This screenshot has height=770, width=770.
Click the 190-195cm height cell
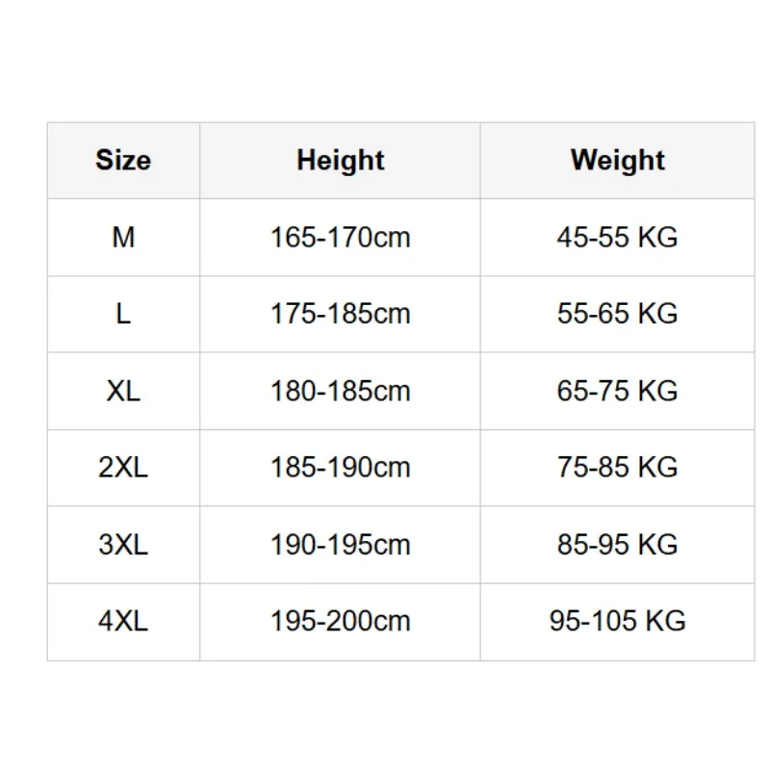coord(340,545)
